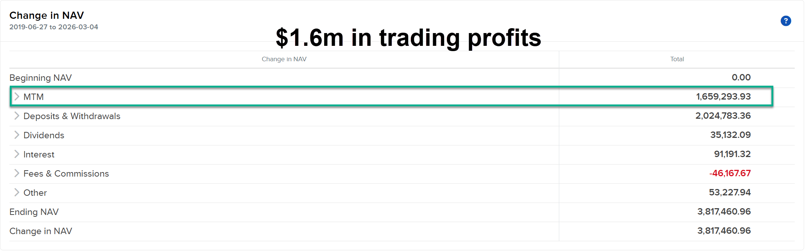Expand the Dividends row chevron

pos(17,135)
